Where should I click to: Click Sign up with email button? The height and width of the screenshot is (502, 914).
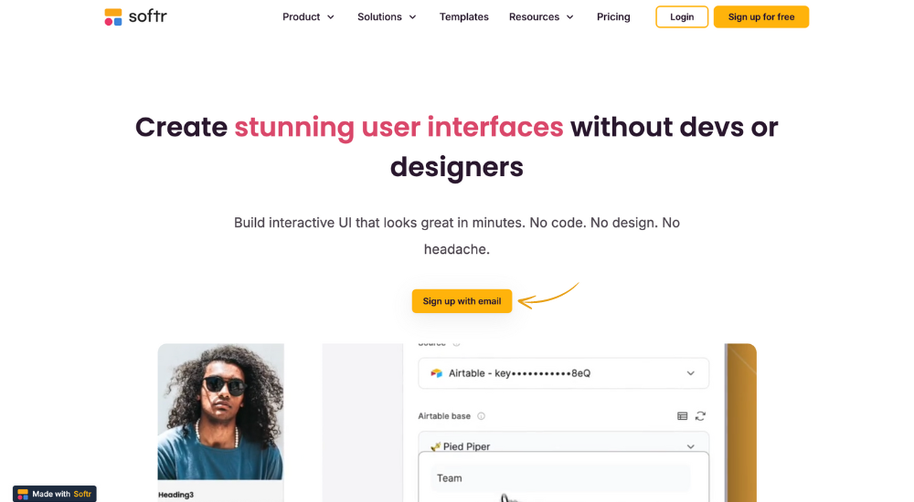coord(462,301)
